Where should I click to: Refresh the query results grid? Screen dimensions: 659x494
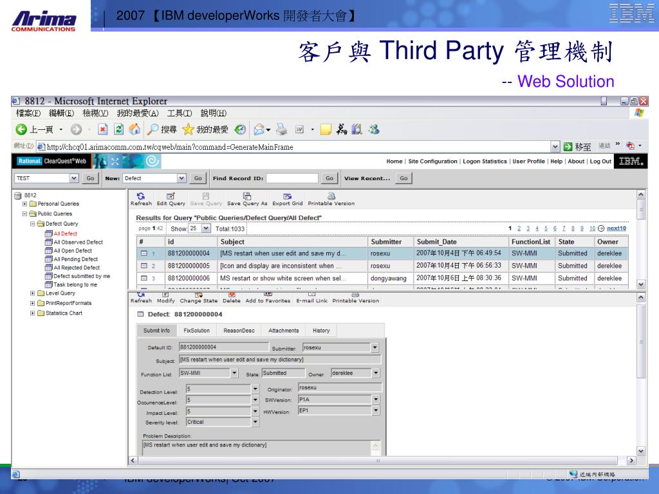141,199
